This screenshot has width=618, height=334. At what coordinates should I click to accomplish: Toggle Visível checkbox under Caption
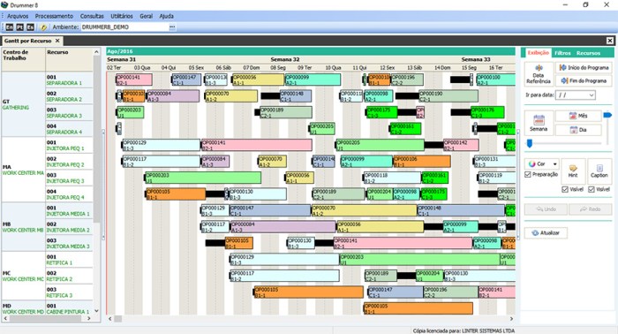(x=592, y=190)
